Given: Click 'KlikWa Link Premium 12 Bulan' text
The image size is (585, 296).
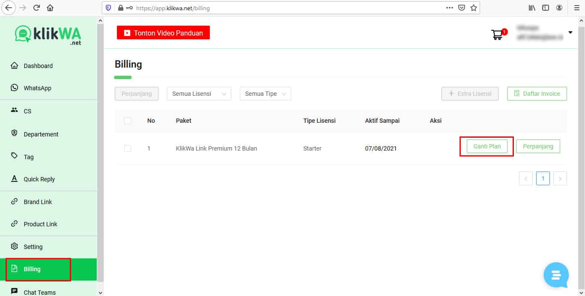Looking at the screenshot, I should [216, 148].
